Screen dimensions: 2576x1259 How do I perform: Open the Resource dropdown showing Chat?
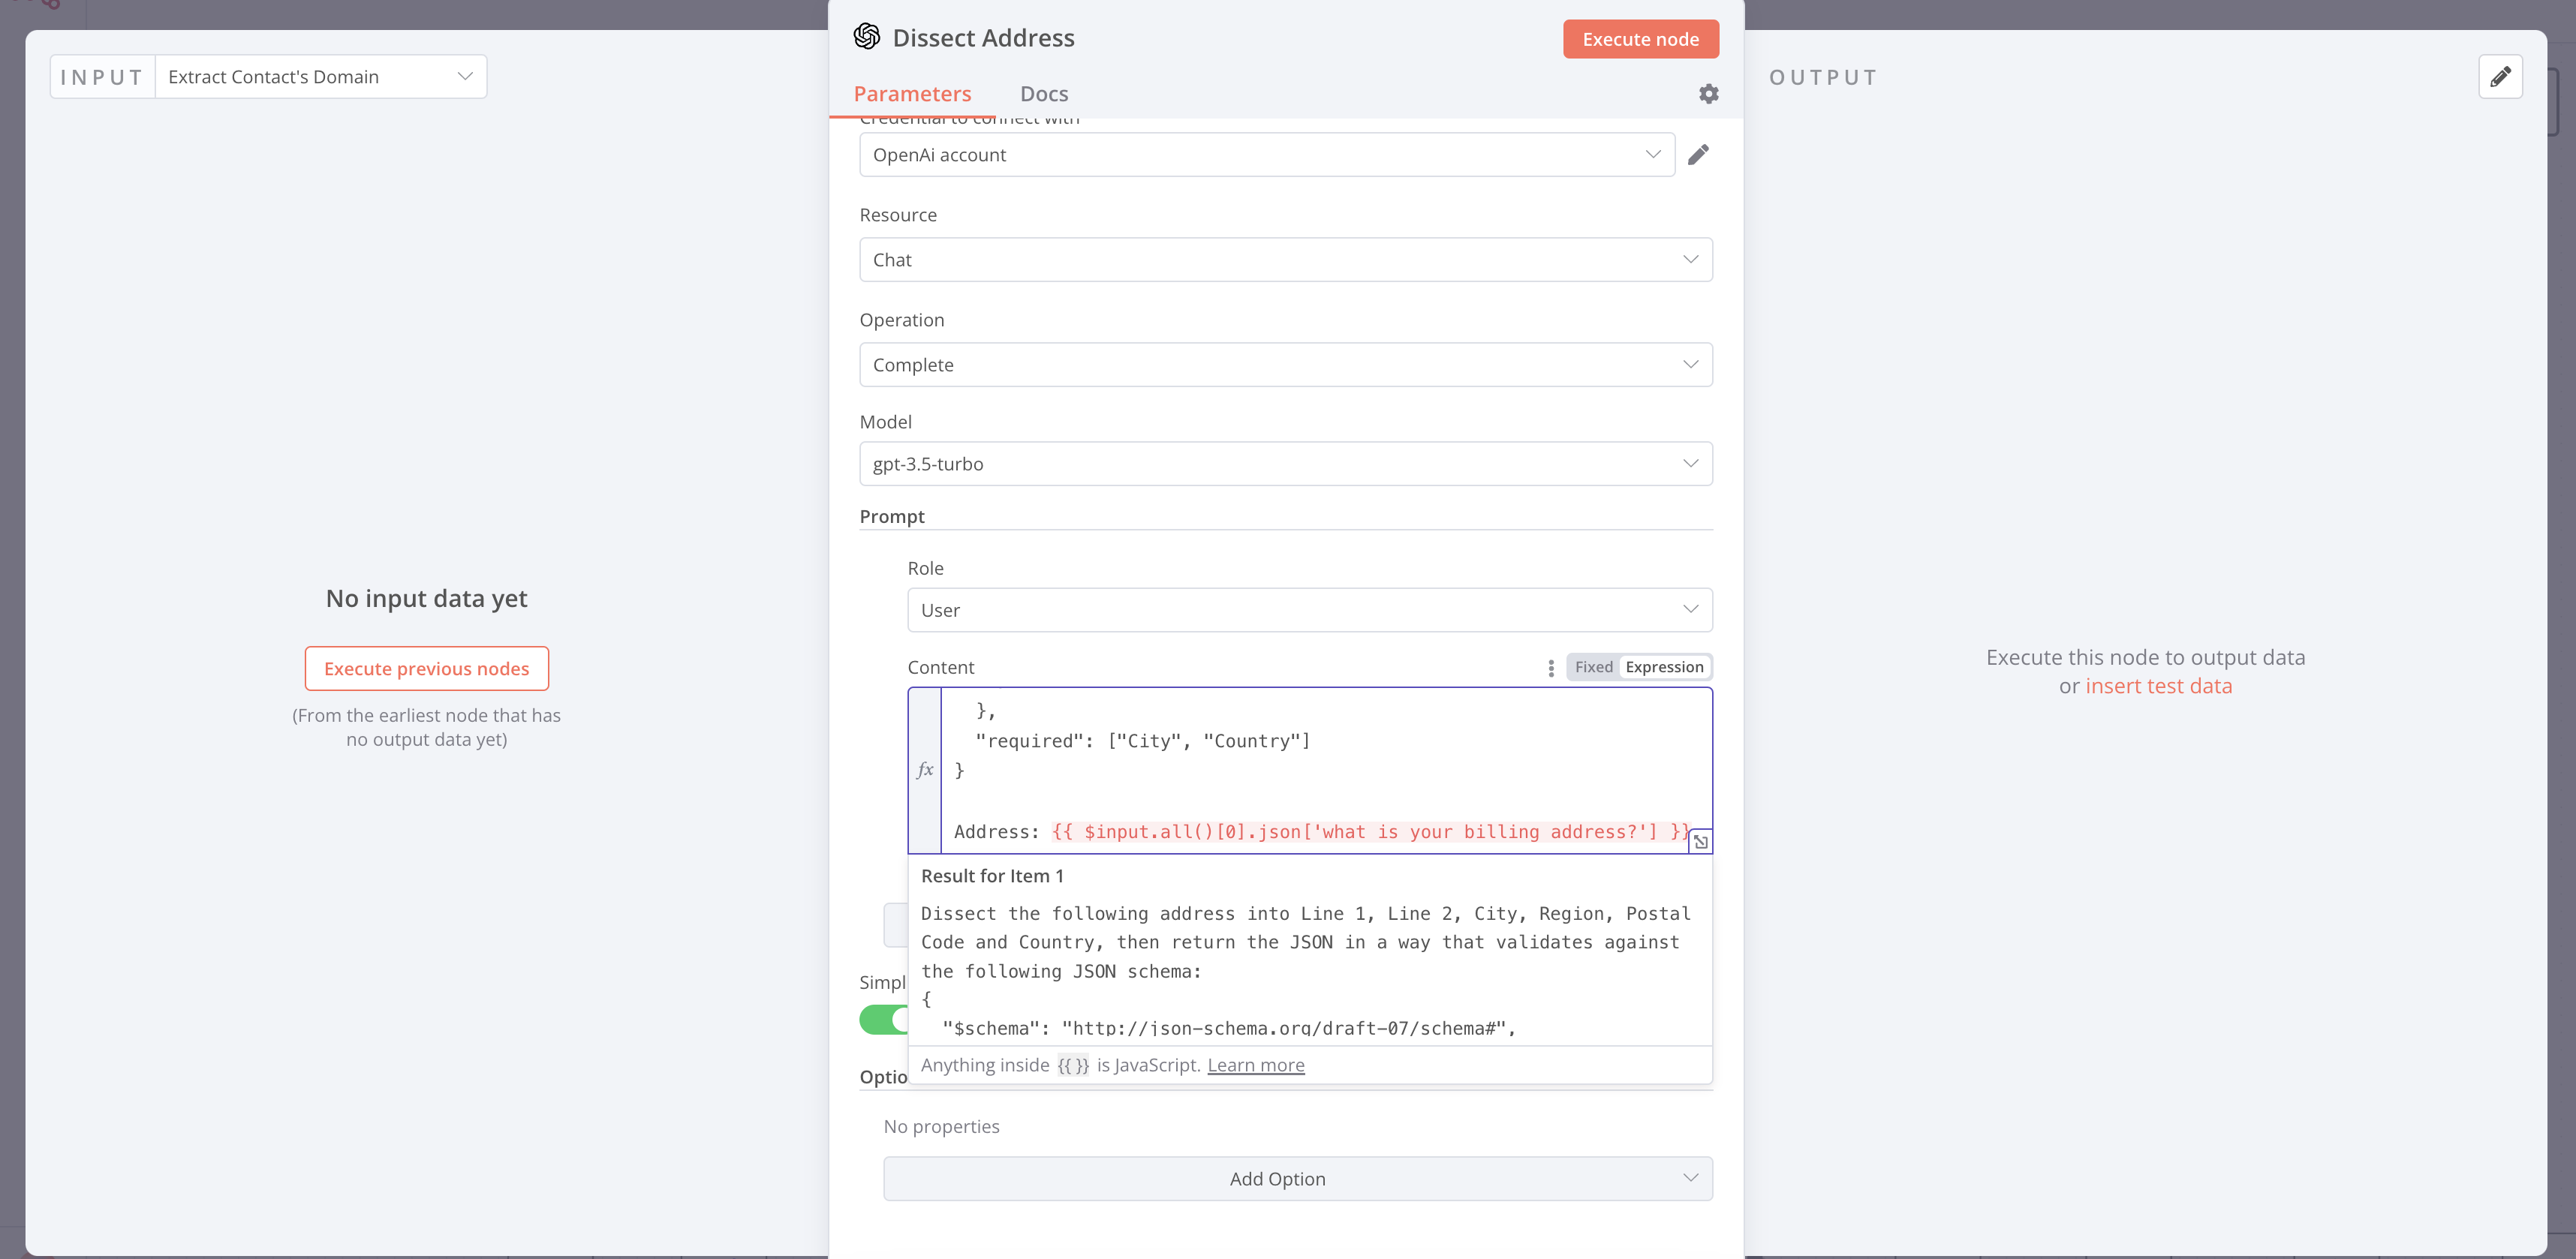coord(1286,259)
